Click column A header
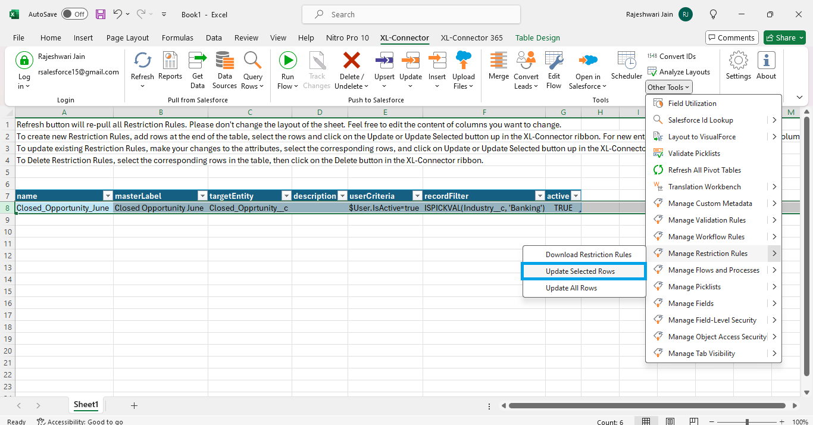The height and width of the screenshot is (425, 813). point(64,112)
